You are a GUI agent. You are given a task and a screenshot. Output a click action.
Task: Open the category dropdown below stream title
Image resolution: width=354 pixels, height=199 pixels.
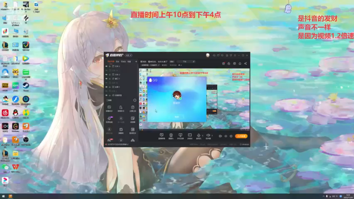150,65
